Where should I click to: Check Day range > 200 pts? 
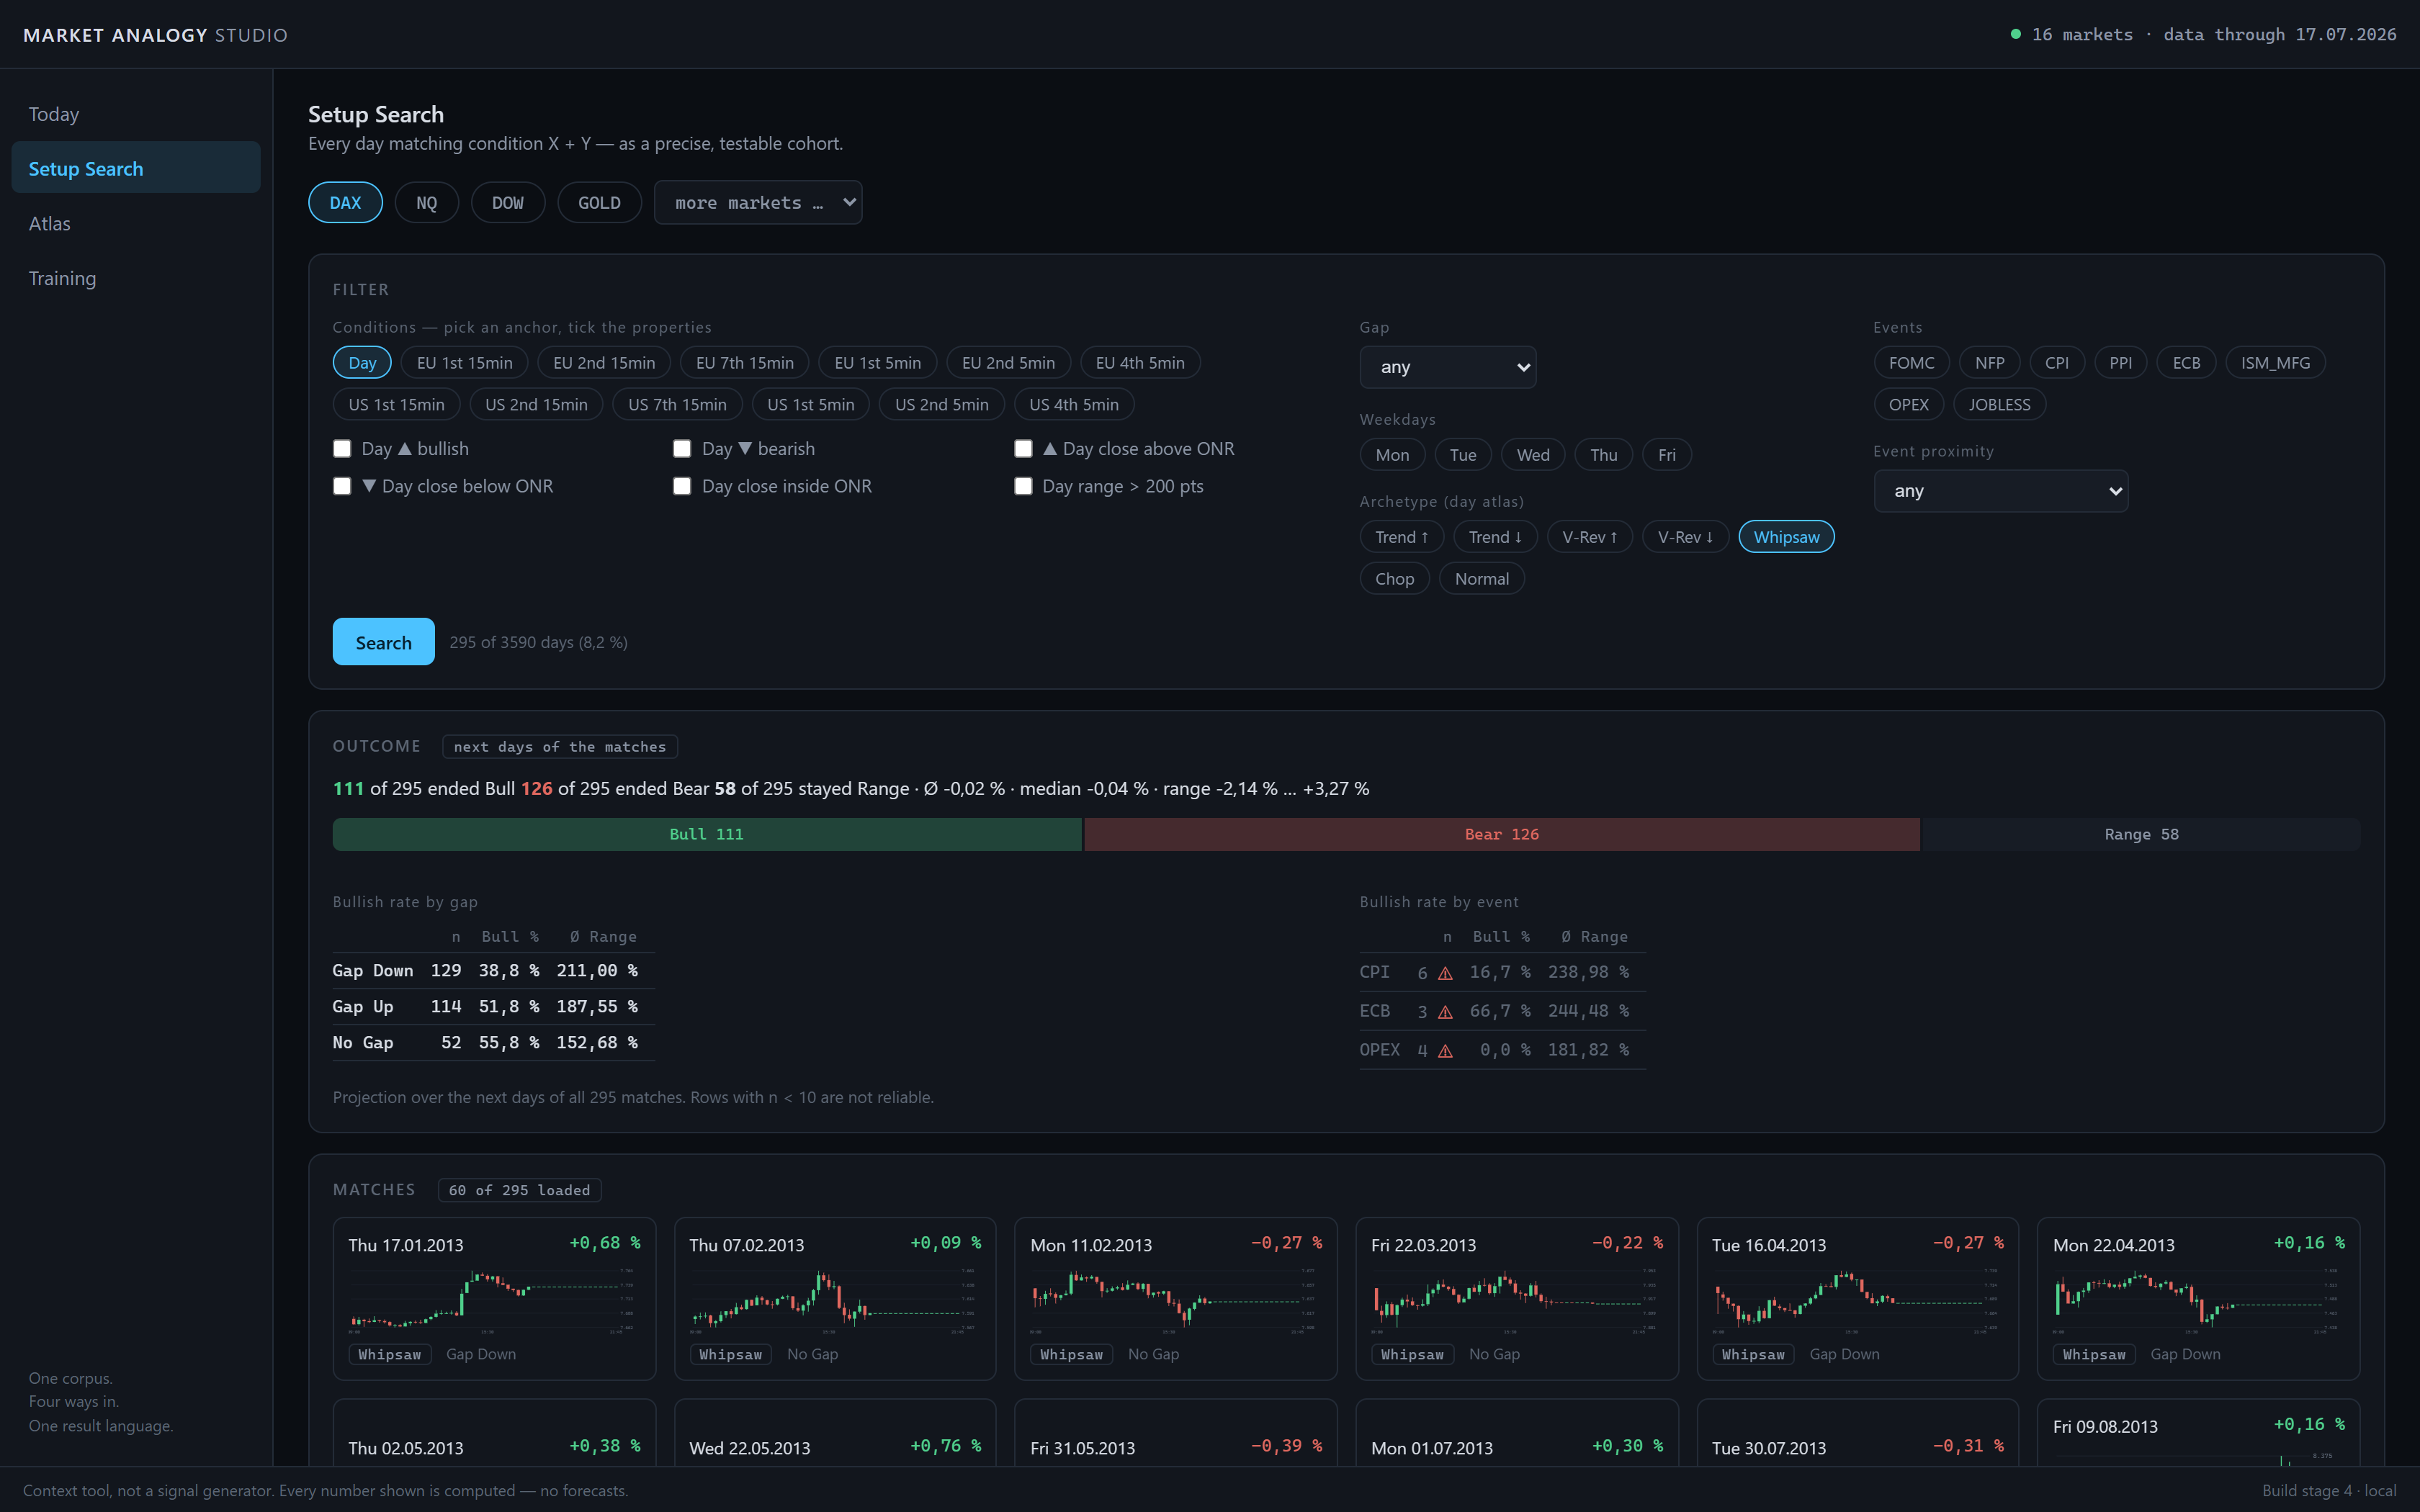tap(1023, 486)
